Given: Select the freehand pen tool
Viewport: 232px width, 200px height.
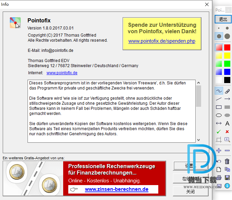Looking at the screenshot, I should 219,91.
